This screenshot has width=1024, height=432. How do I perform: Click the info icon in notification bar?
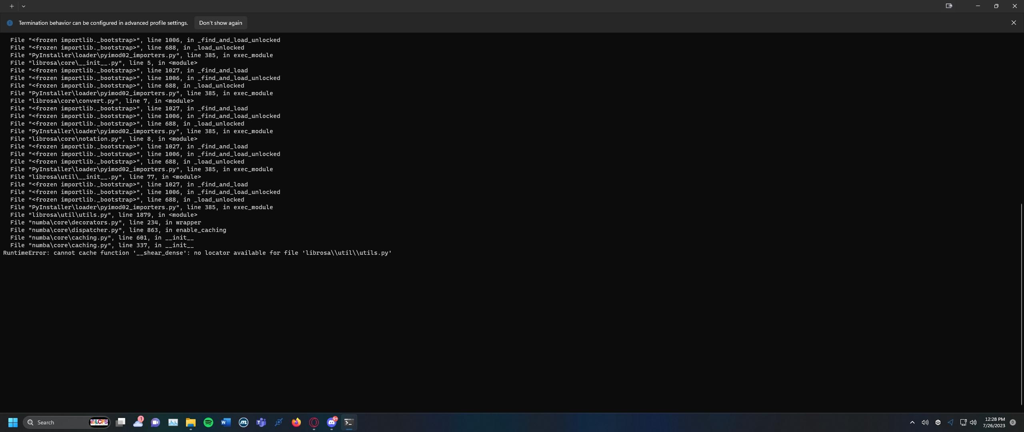pyautogui.click(x=10, y=23)
